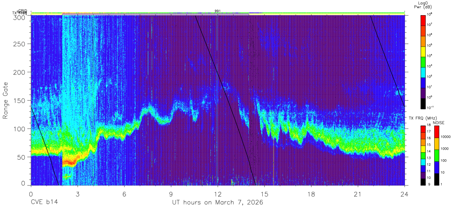This screenshot has height=210, width=455.
Task: Click the 10^5 label on the Lag0 Pwr colorbar
Action: coord(429,45)
